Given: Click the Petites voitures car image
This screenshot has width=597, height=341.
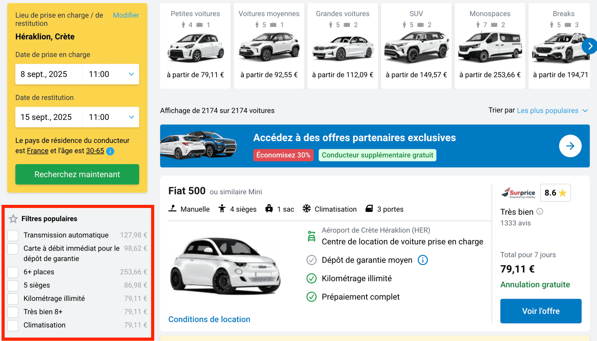Looking at the screenshot, I should [x=196, y=48].
